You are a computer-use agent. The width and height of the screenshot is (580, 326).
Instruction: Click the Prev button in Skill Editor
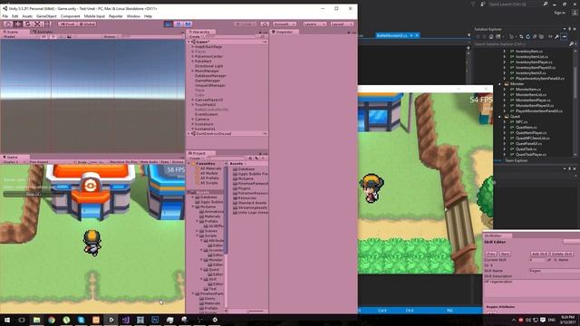[x=491, y=254]
